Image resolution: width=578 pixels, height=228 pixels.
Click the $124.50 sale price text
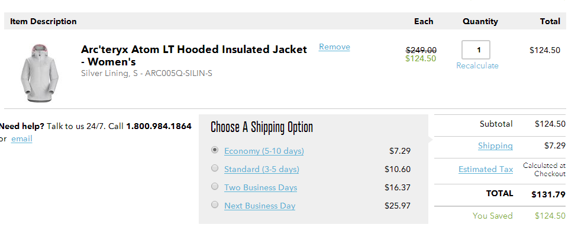(x=421, y=58)
